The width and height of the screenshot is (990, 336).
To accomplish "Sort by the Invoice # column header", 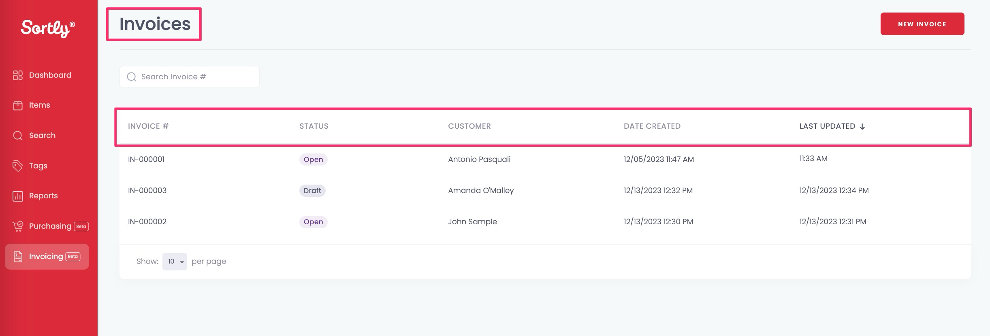I will coord(149,126).
